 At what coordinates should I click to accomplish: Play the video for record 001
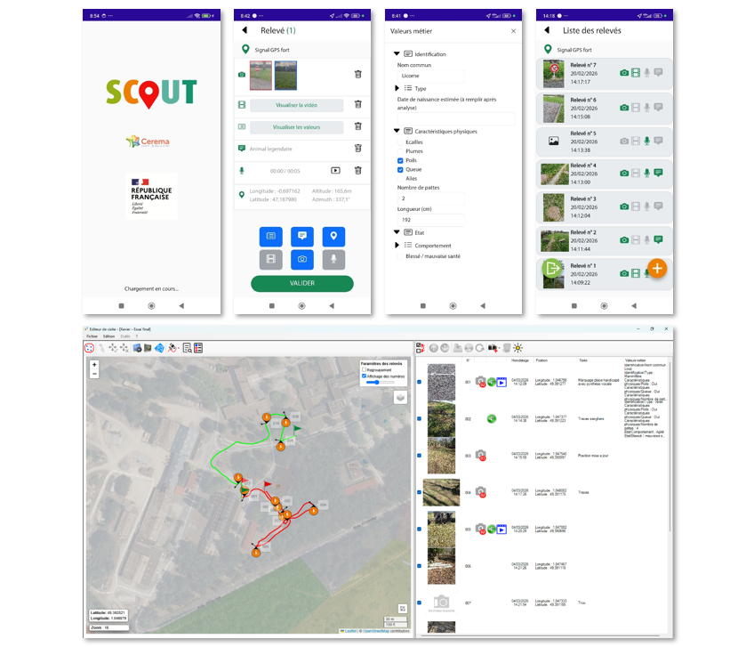501,382
